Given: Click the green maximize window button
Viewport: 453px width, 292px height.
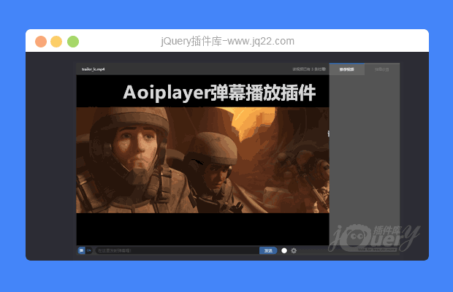Looking at the screenshot, I should coord(73,42).
